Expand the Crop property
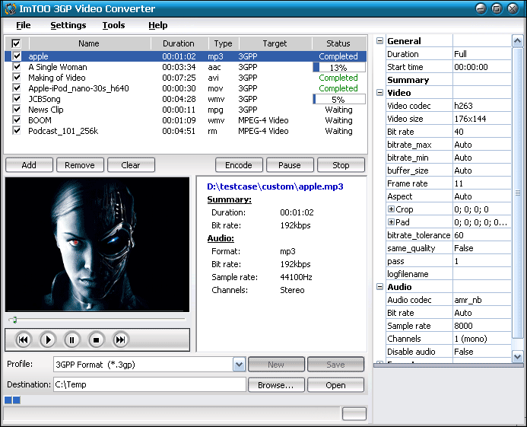The height and width of the screenshot is (427, 527). tap(391, 209)
